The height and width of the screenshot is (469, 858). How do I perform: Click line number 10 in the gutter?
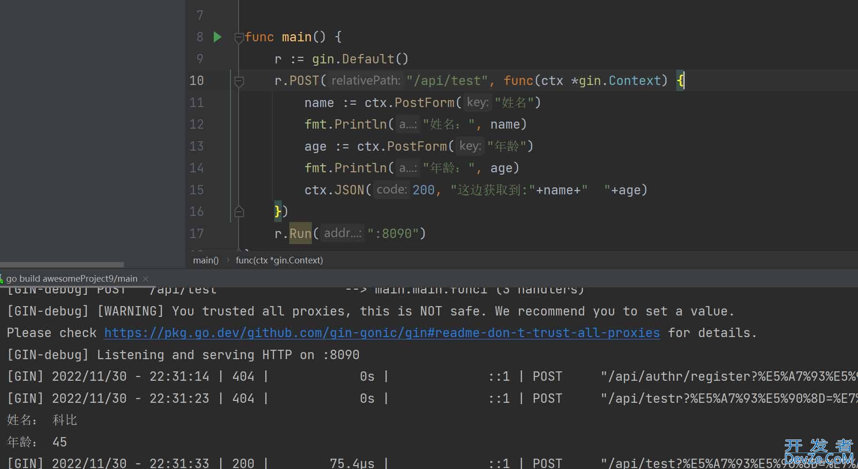click(196, 81)
